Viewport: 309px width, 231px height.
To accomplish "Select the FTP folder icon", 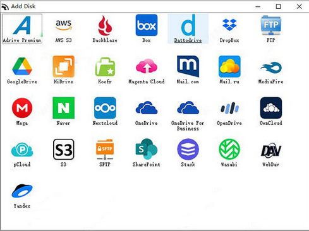I will click(x=271, y=25).
